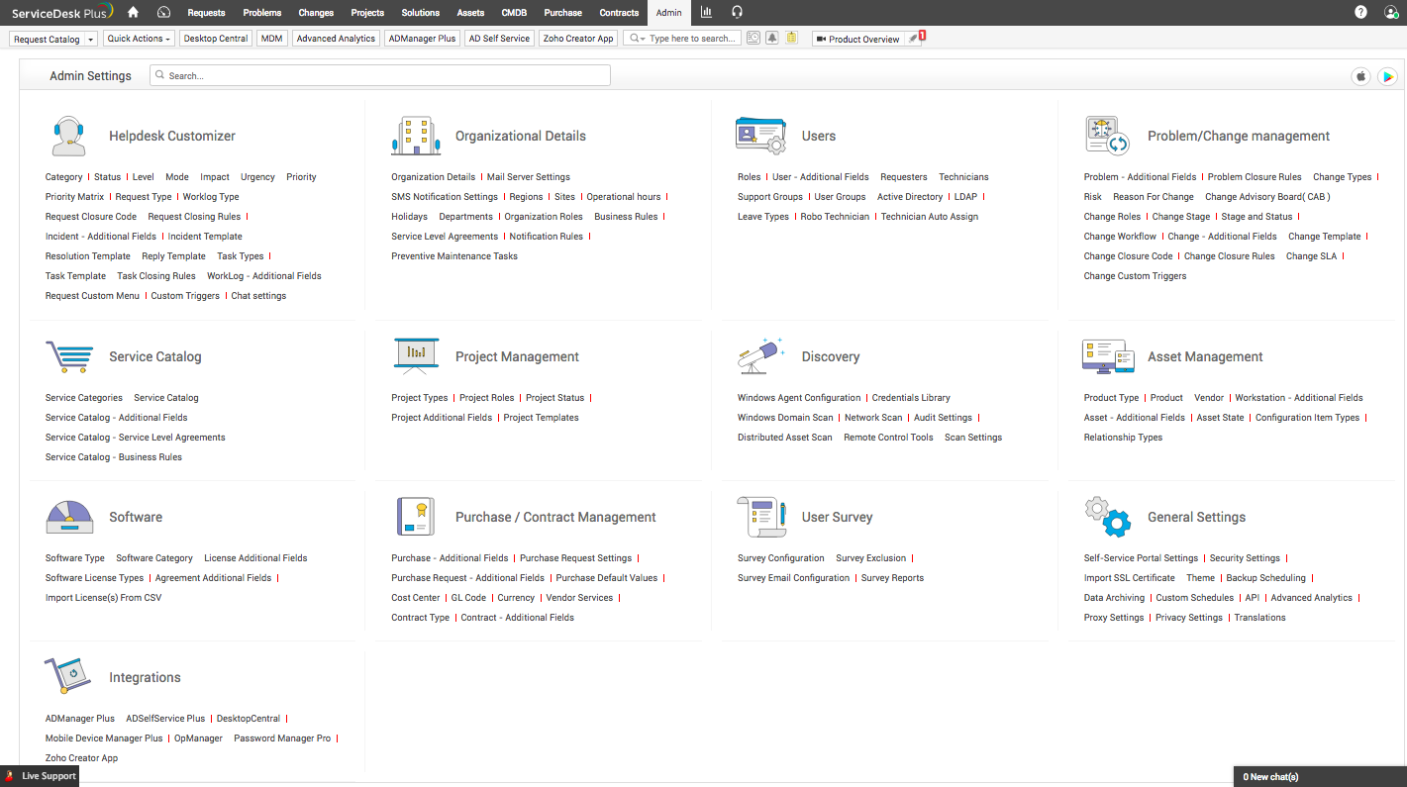Open the notification bell icon in toolbar
This screenshot has width=1407, height=787.
click(x=771, y=39)
